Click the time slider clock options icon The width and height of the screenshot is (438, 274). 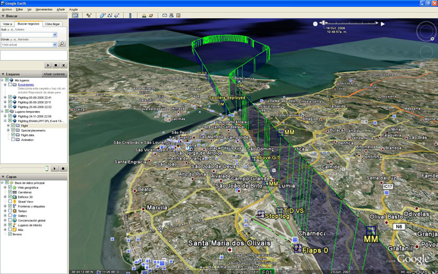click(x=315, y=24)
